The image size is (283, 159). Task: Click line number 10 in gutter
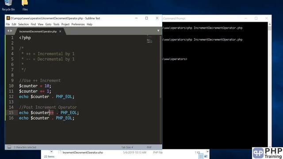tap(11, 86)
